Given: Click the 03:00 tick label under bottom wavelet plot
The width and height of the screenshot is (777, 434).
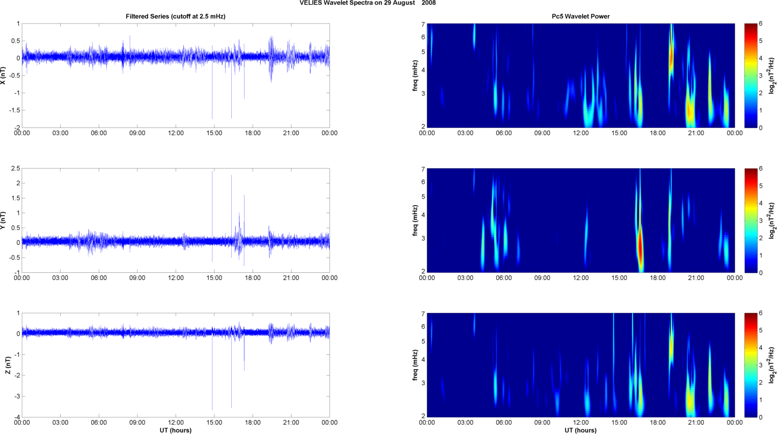Looking at the screenshot, I should pos(465,423).
